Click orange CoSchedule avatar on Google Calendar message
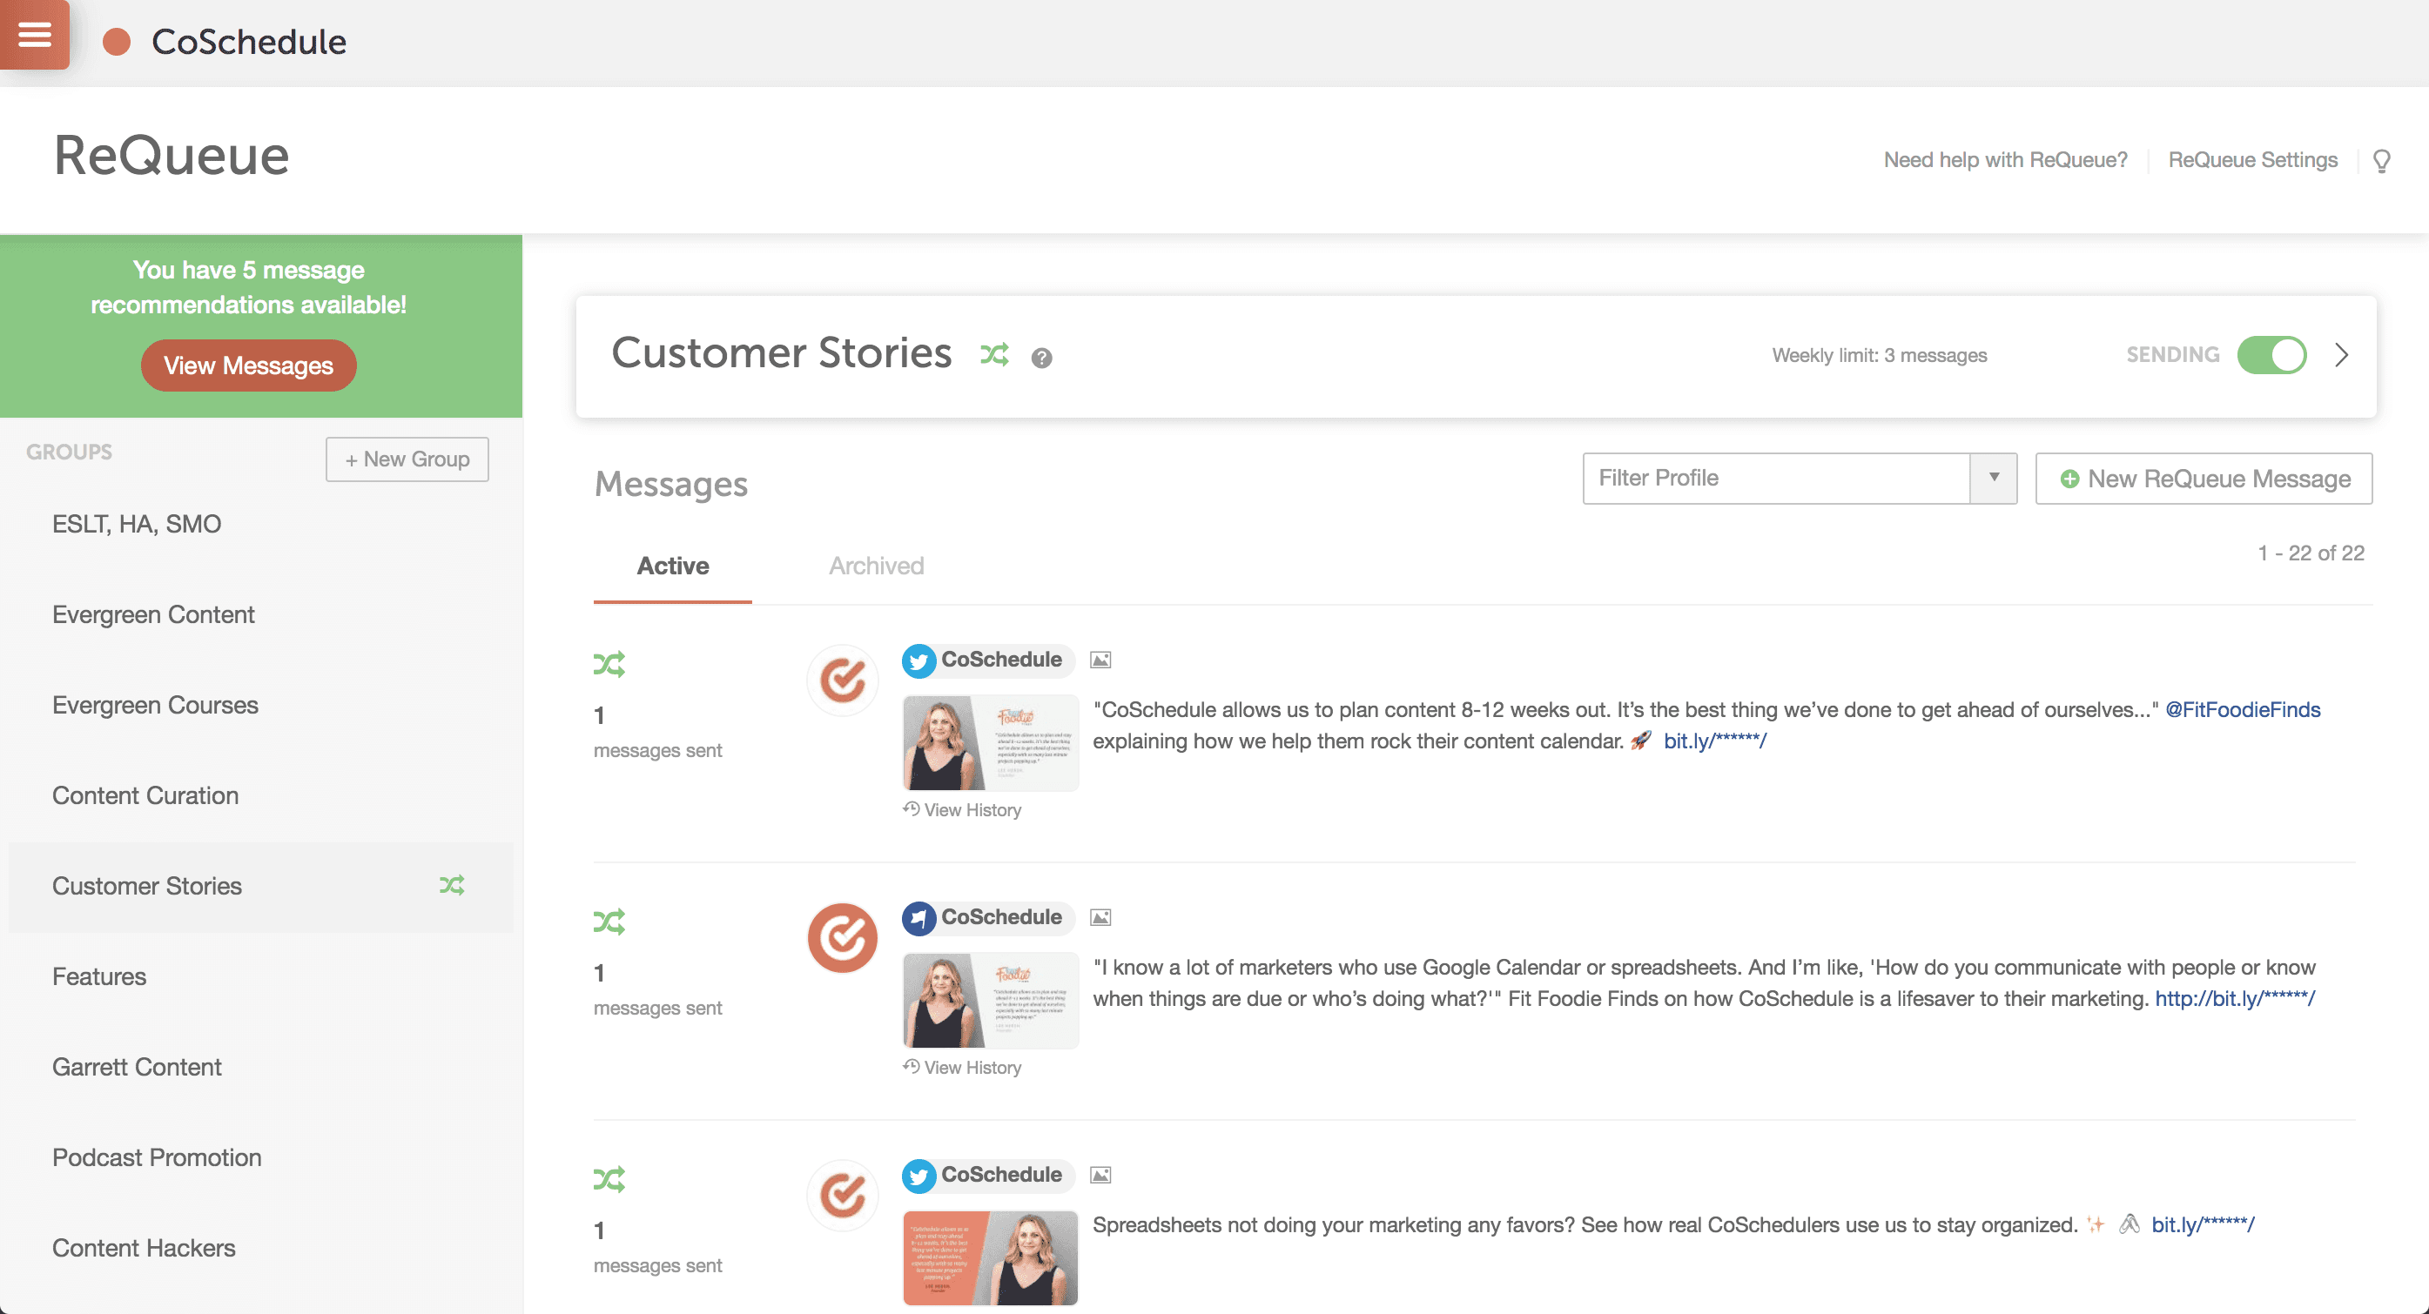This screenshot has width=2429, height=1314. (x=842, y=937)
